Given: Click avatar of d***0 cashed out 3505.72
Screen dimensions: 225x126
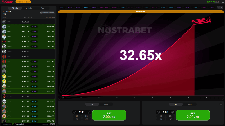Looking at the screenshot, I should click(x=4, y=76).
